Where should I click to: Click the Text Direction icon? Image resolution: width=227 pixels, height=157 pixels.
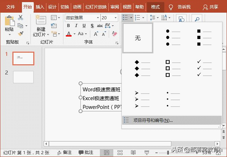coord(164,17)
